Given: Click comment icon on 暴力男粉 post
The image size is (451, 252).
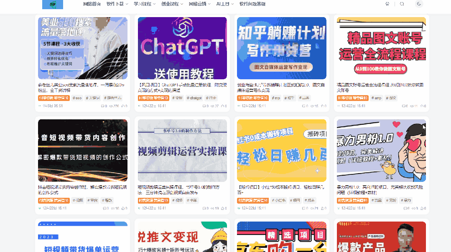Looking at the screenshot, I should [406, 208].
